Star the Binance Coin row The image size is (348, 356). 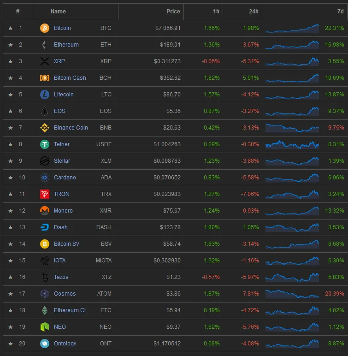pos(11,128)
